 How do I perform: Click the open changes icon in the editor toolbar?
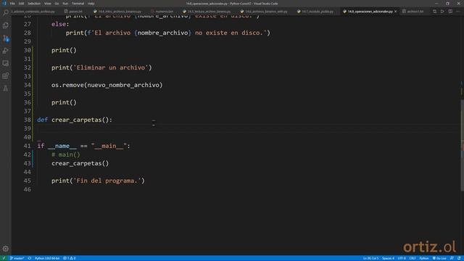[435, 12]
